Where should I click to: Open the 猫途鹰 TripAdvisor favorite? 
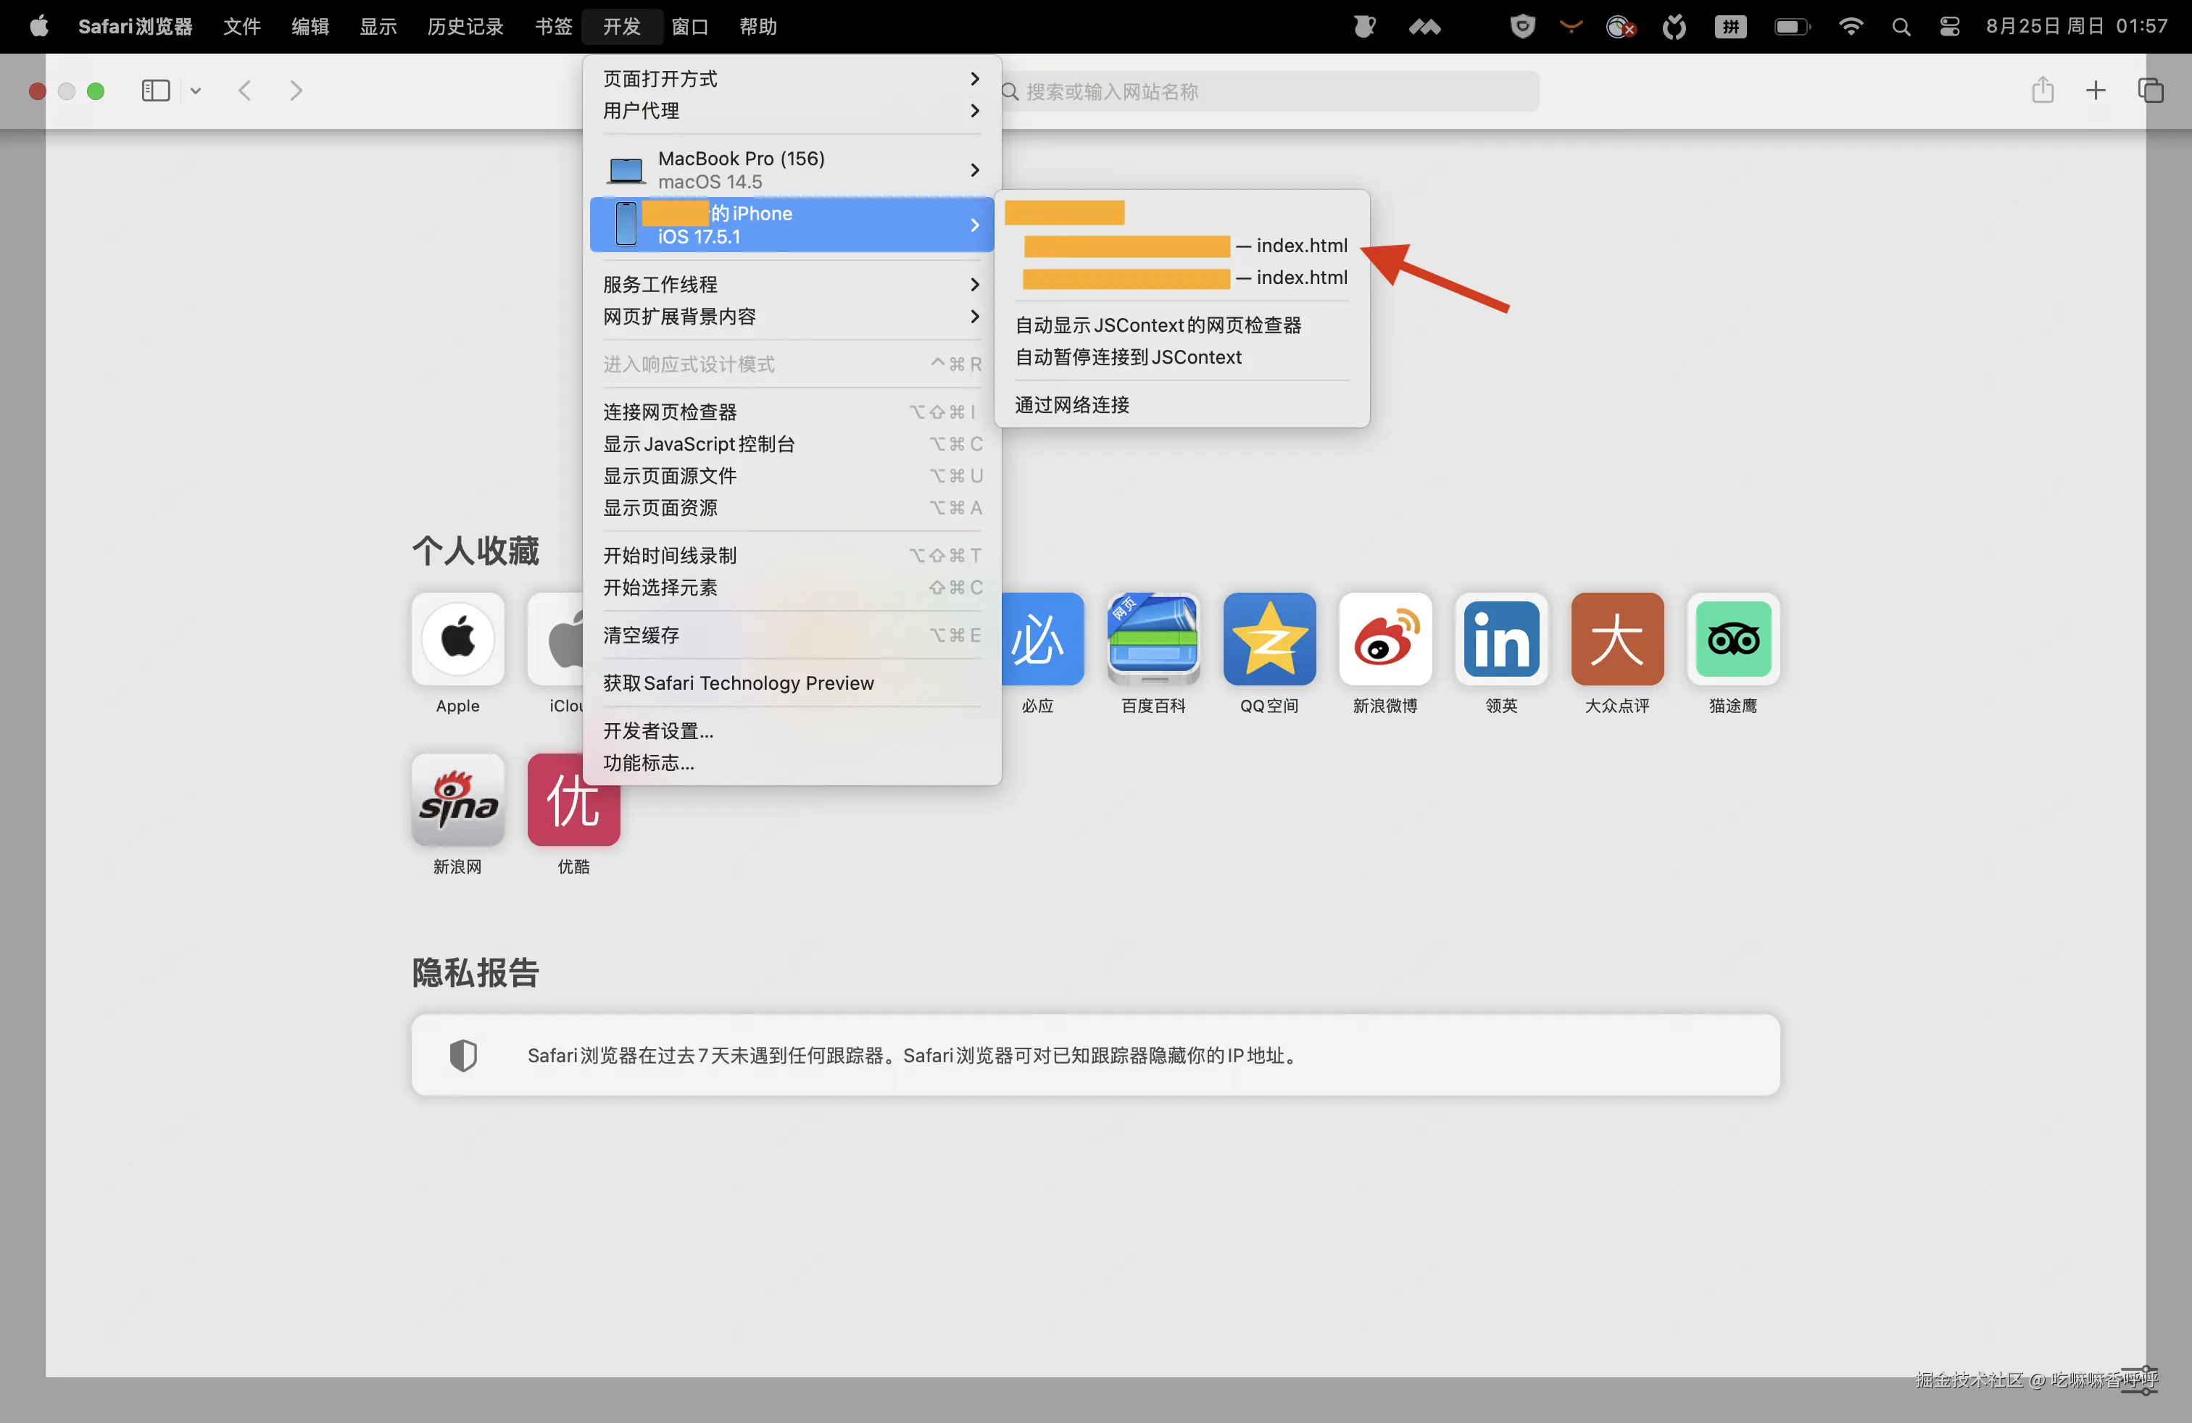click(x=1732, y=640)
